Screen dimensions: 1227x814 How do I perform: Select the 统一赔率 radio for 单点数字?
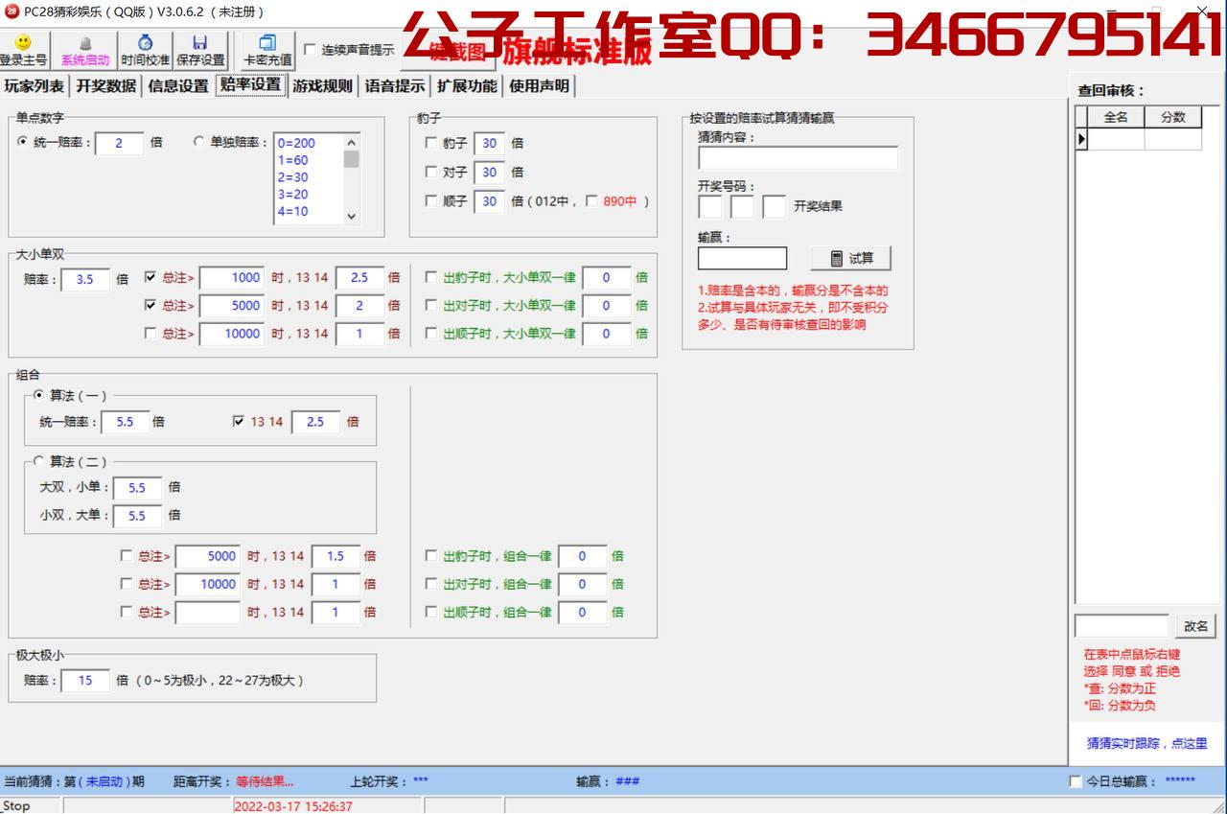pos(23,142)
